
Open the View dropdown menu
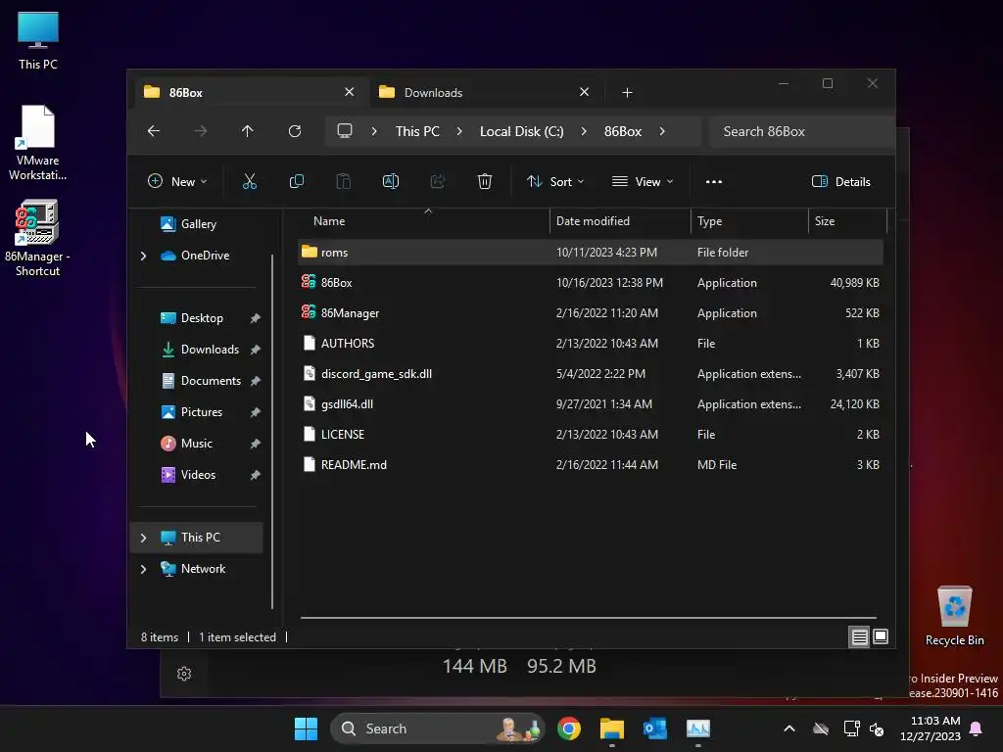(643, 181)
